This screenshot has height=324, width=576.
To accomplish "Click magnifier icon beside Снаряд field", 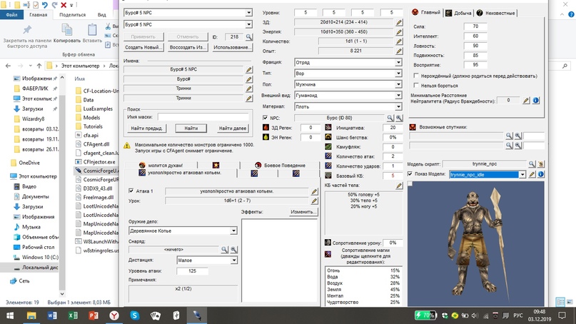I will coord(224,250).
